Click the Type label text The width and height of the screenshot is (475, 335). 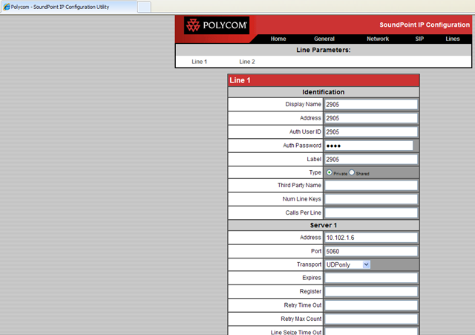[x=315, y=172]
